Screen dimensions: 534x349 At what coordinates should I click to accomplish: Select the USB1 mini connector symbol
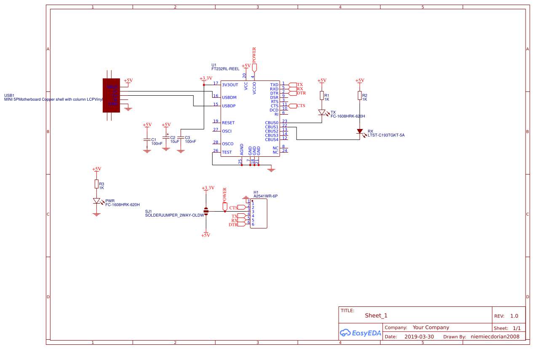111,94
